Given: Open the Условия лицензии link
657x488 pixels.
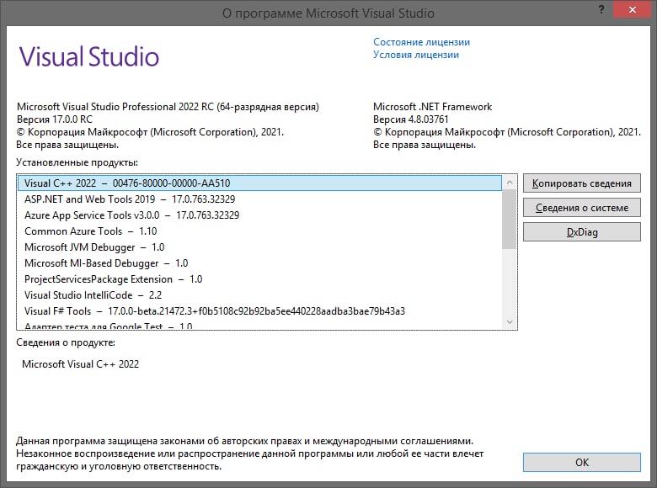Looking at the screenshot, I should 416,55.
